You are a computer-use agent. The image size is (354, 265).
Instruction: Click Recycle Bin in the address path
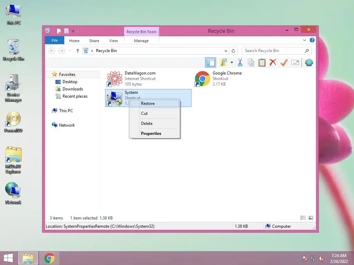(106, 51)
